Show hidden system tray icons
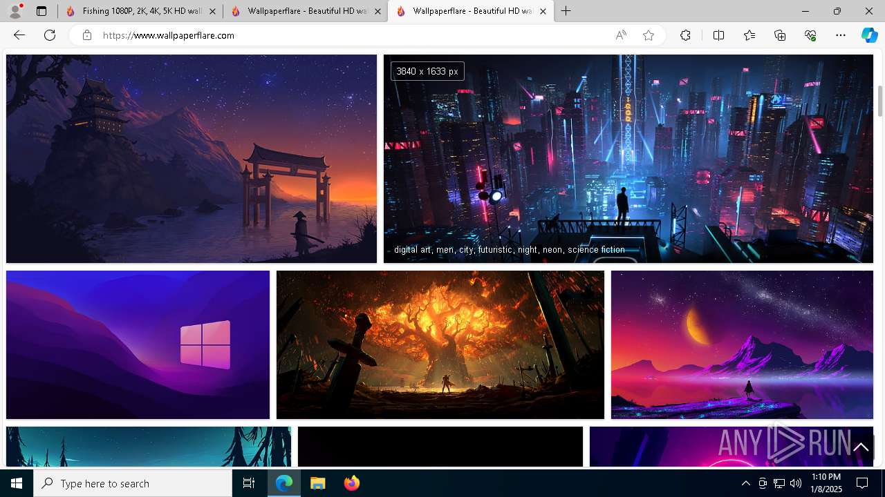 click(x=745, y=483)
